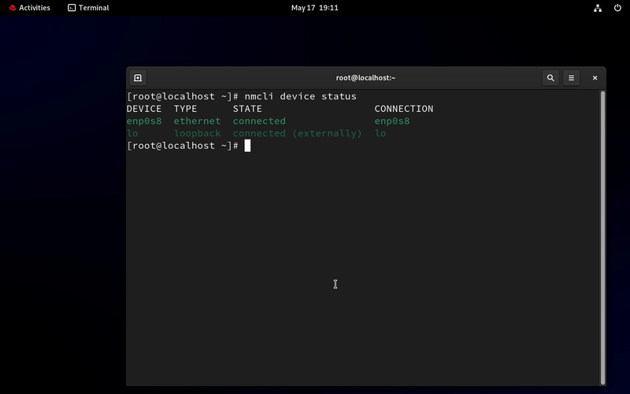Click the root@localhost:~ window title
This screenshot has height=394, width=630.
[x=365, y=78]
